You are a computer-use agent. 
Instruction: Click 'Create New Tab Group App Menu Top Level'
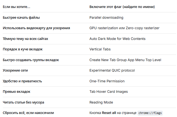[x=125, y=60]
